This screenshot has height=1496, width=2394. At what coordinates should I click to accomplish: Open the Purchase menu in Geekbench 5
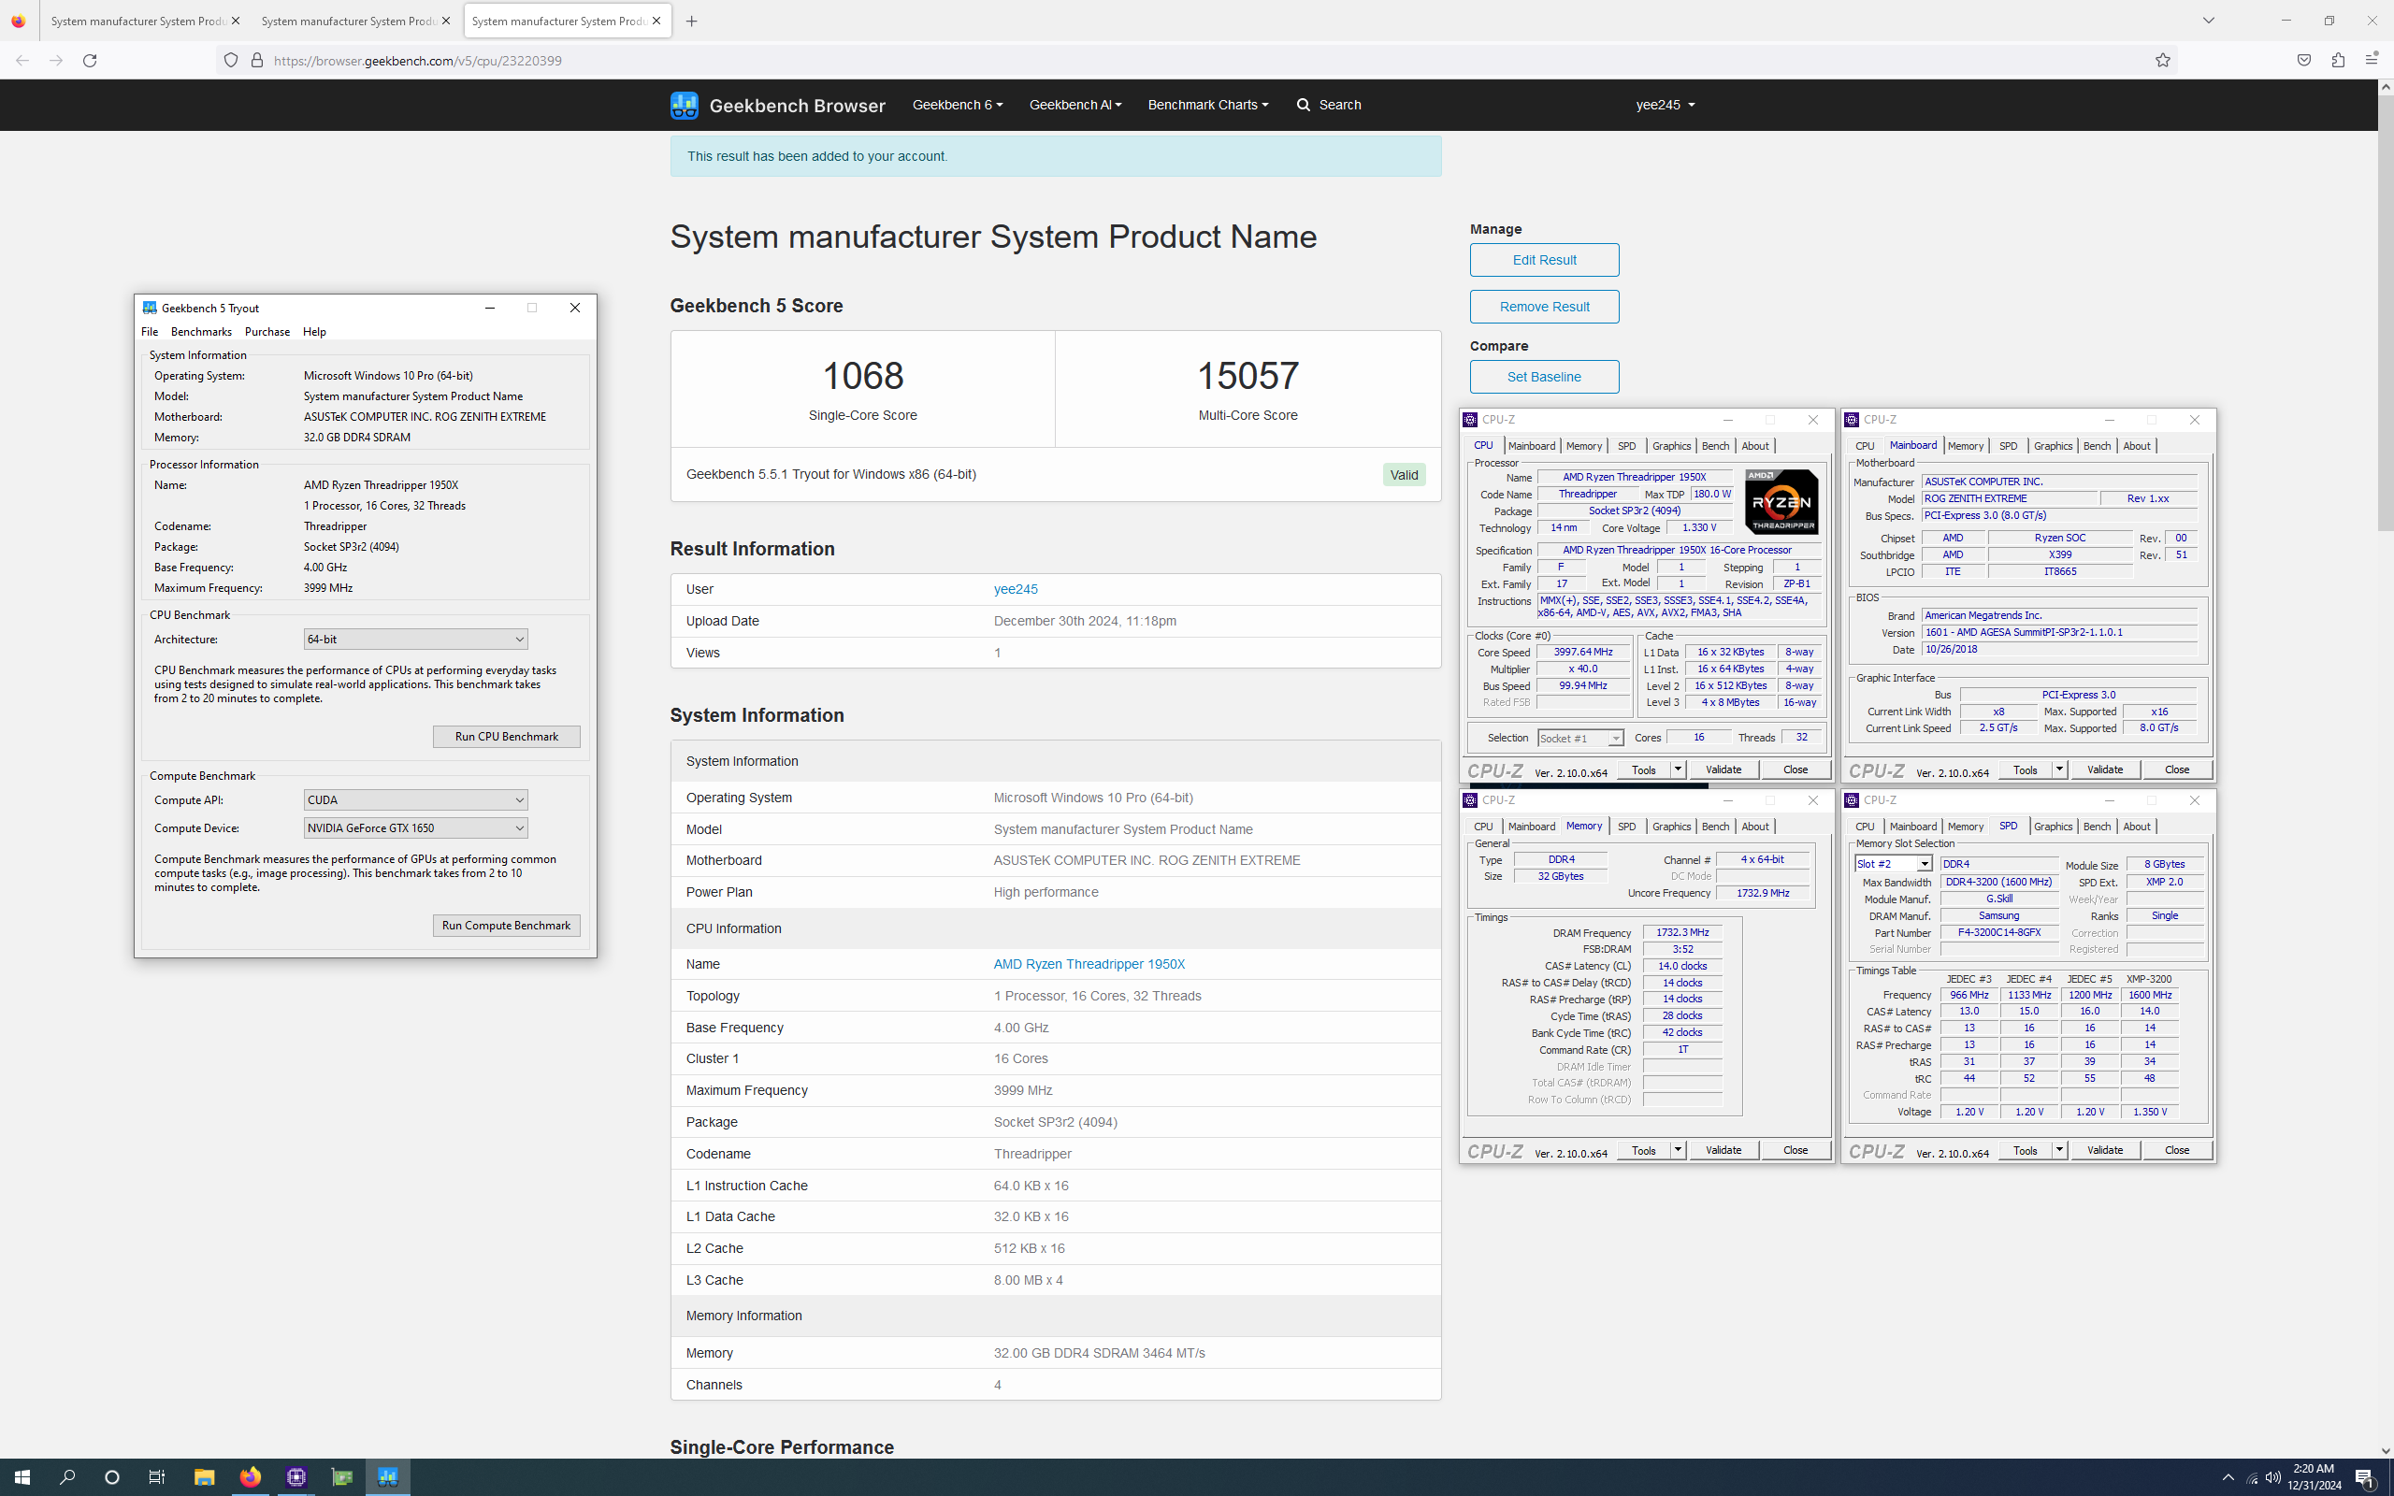coord(267,331)
